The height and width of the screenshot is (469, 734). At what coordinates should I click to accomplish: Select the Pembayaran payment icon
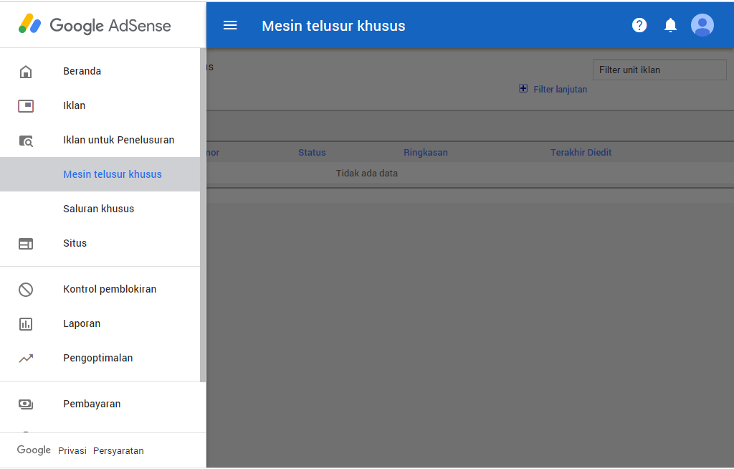(26, 404)
